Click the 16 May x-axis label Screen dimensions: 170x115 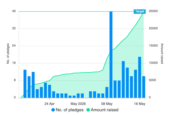140,104
